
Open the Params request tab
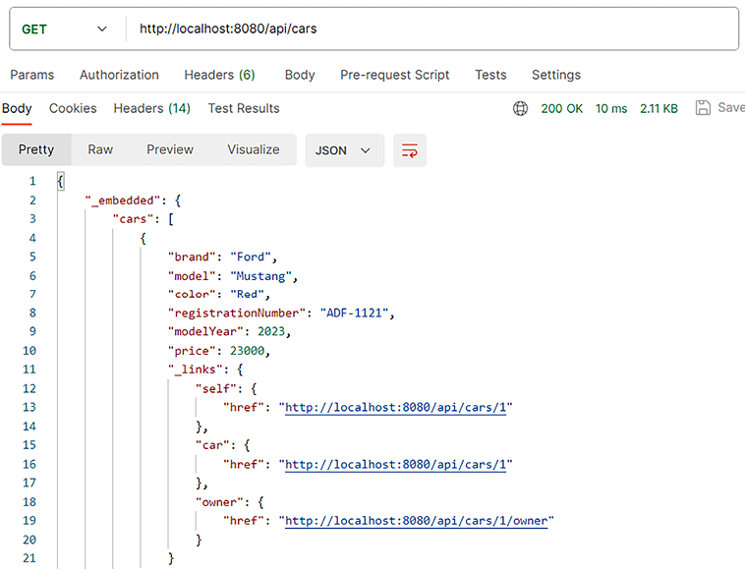click(x=32, y=75)
